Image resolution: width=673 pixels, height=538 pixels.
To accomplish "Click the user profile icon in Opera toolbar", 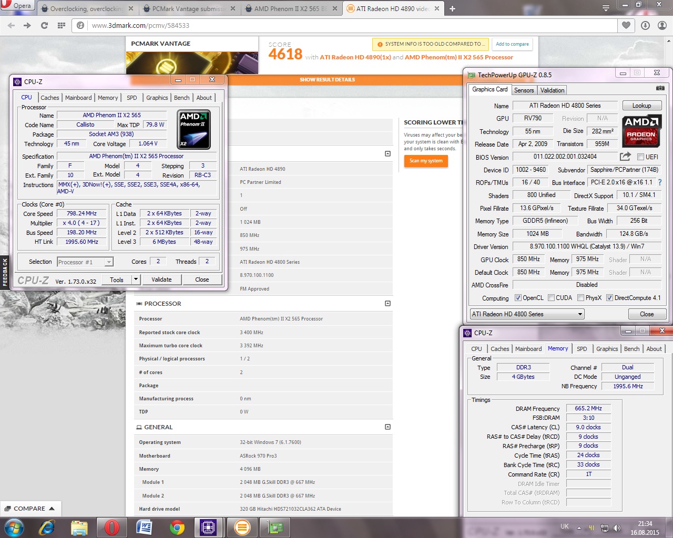I will point(662,25).
